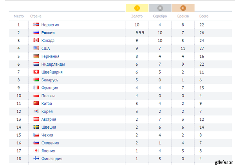
Task: Sort table by Золото column header
Action: pos(137,16)
